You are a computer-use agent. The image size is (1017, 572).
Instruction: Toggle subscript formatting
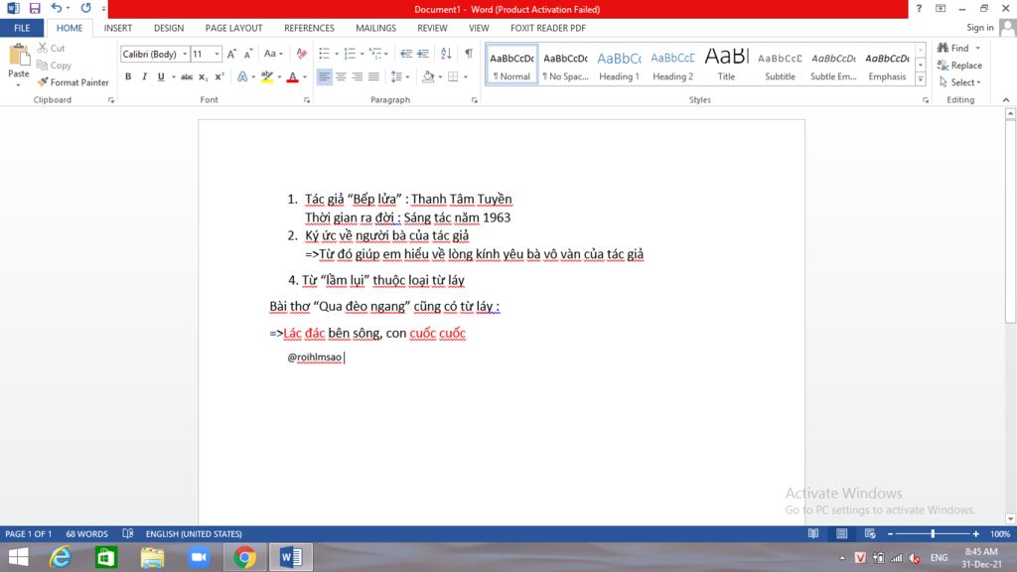(x=203, y=76)
